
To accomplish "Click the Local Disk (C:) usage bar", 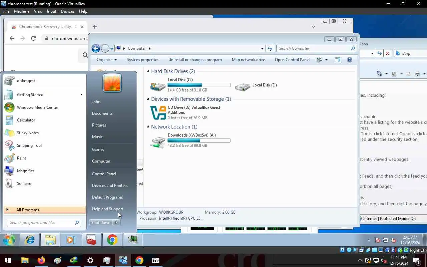I will pos(199,85).
